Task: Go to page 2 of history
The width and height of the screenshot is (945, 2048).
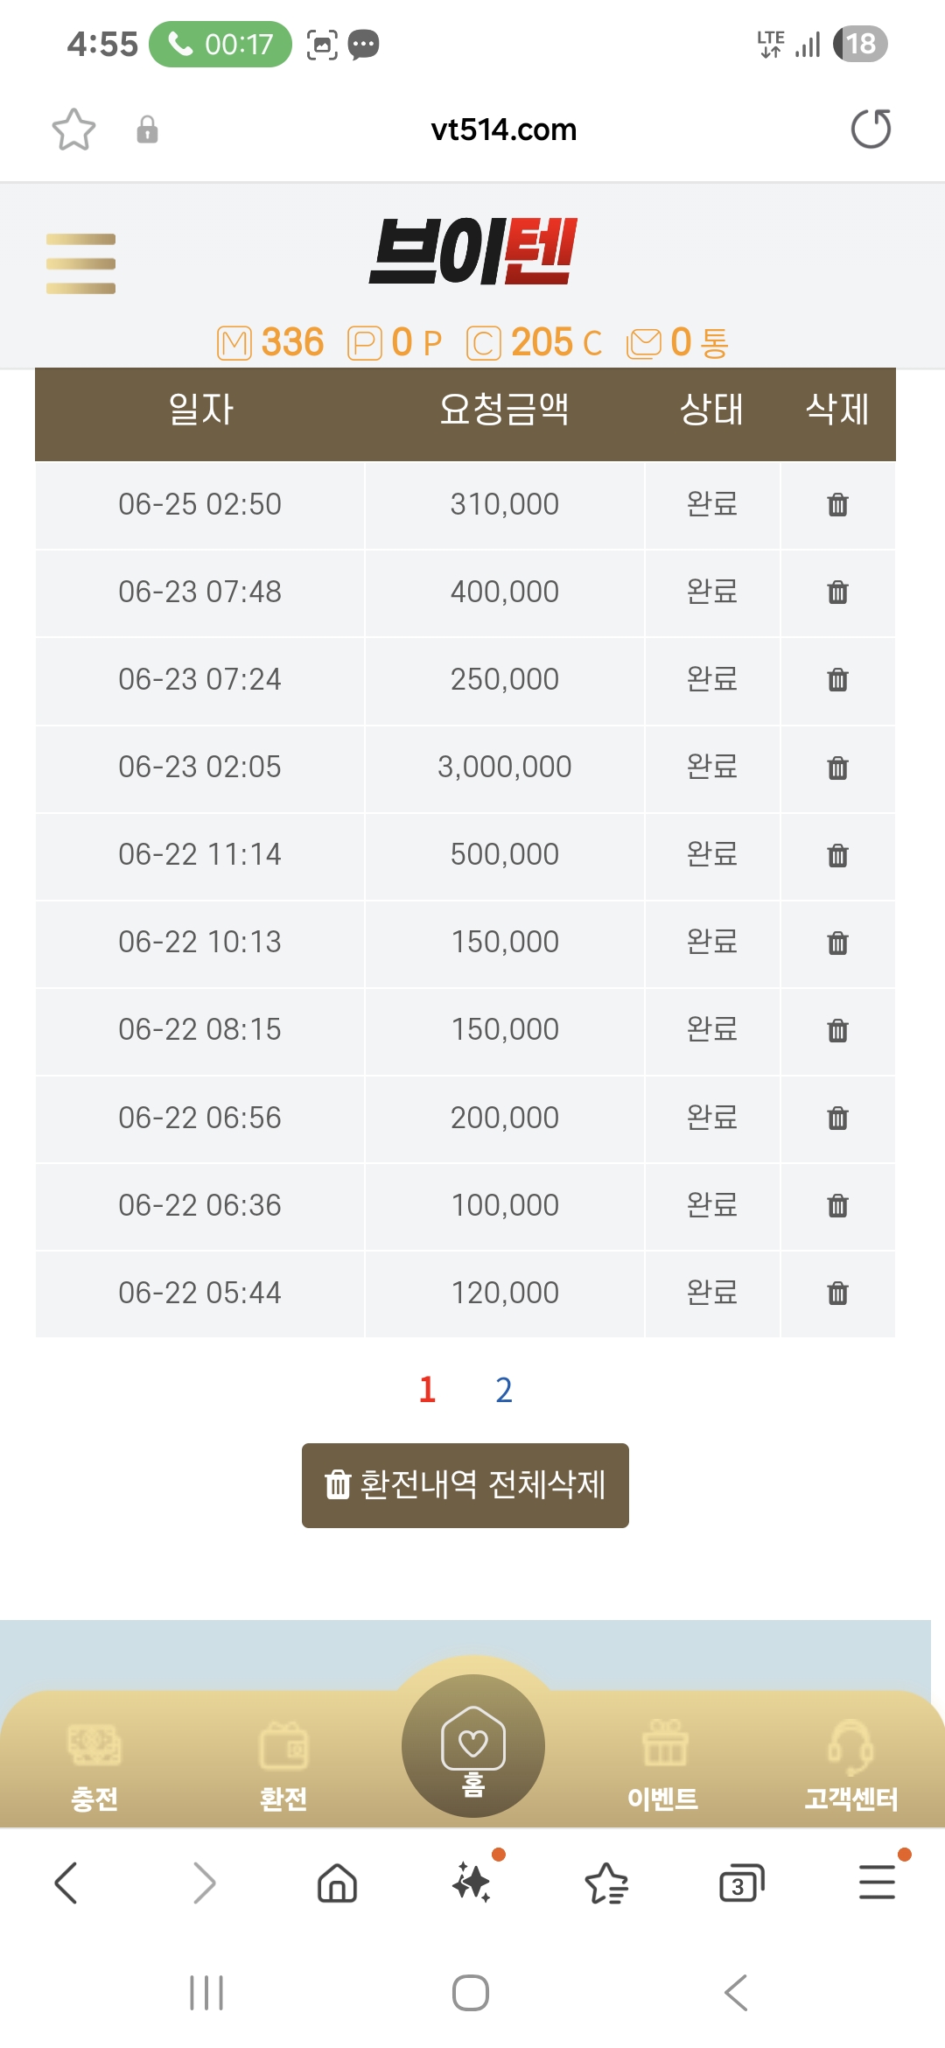Action: click(x=504, y=1390)
